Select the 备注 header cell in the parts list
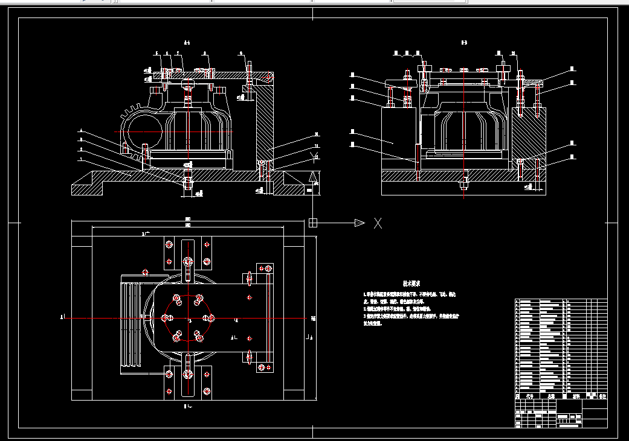The image size is (629, 441). coord(602,396)
